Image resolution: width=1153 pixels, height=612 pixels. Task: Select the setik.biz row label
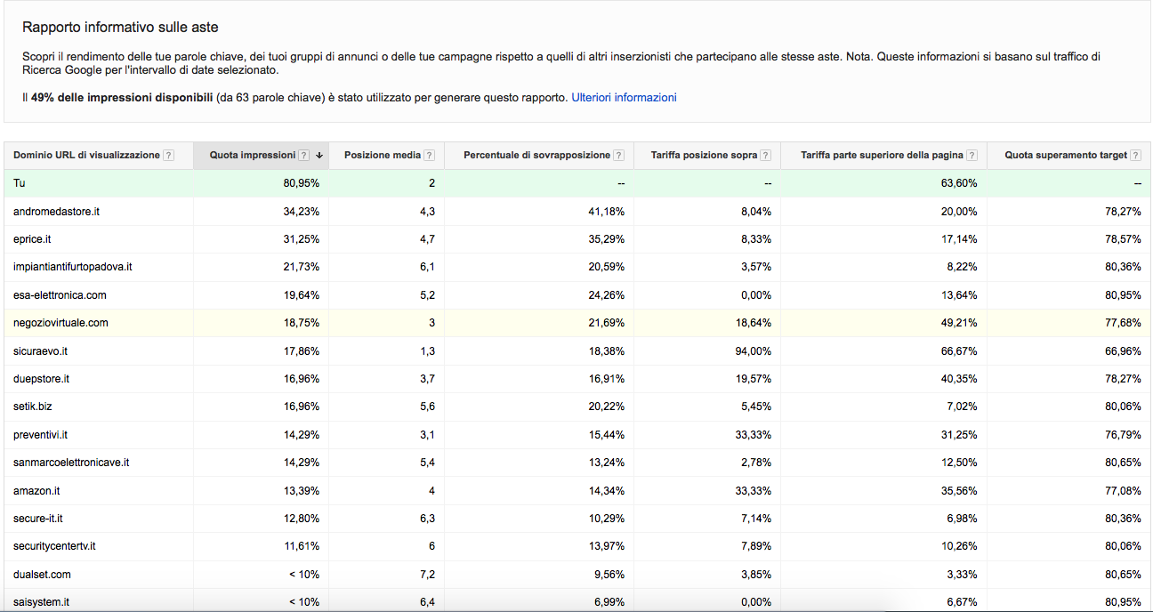tap(32, 407)
